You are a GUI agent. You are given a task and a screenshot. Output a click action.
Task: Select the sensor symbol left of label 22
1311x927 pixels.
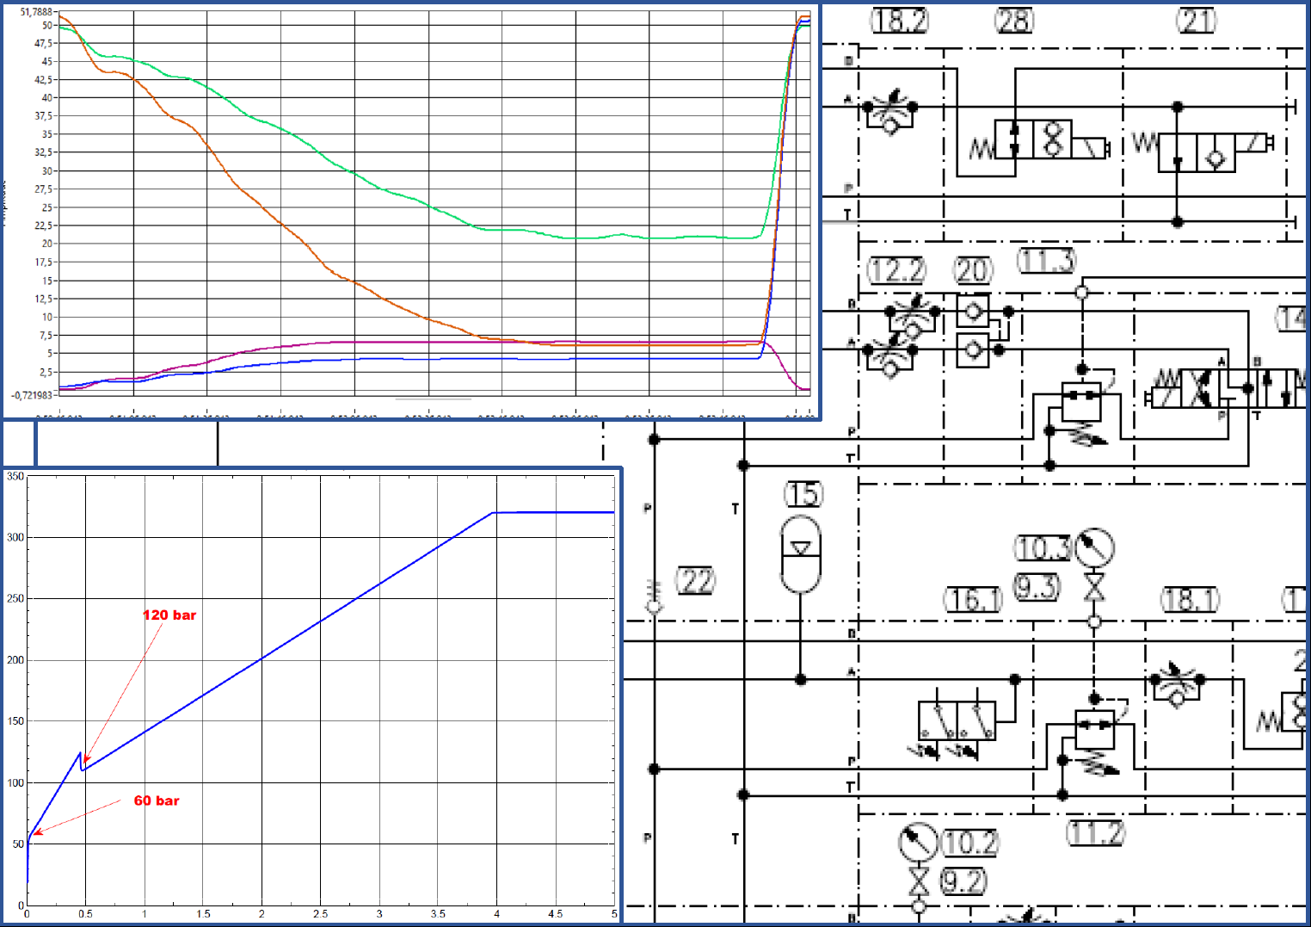(654, 597)
